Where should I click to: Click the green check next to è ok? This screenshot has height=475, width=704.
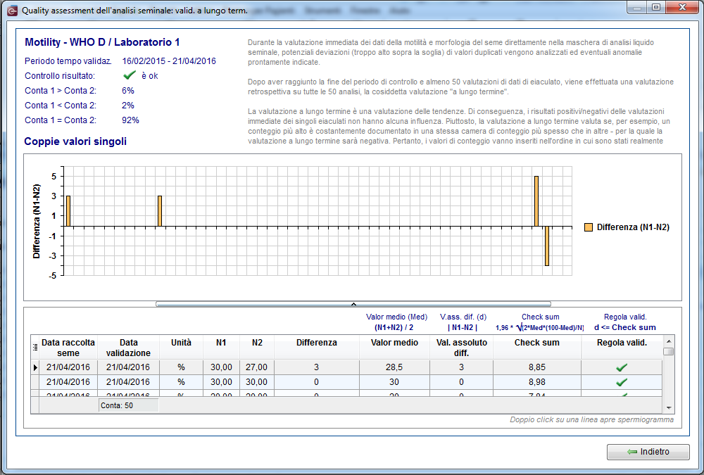tap(130, 75)
